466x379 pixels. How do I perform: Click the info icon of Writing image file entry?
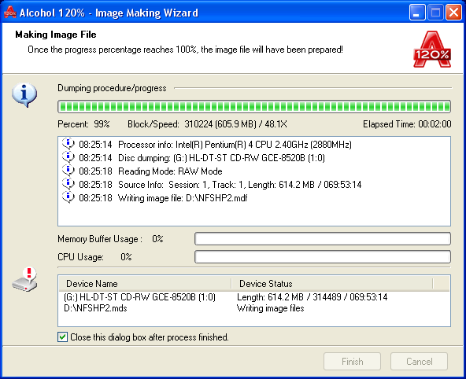[68, 197]
